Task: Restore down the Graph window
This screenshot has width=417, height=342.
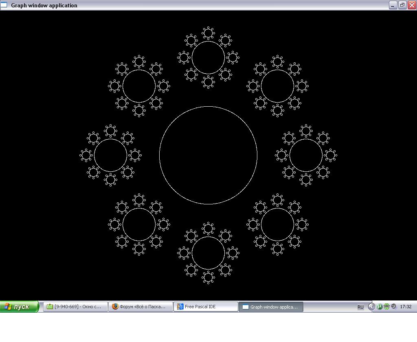Action: [x=402, y=5]
